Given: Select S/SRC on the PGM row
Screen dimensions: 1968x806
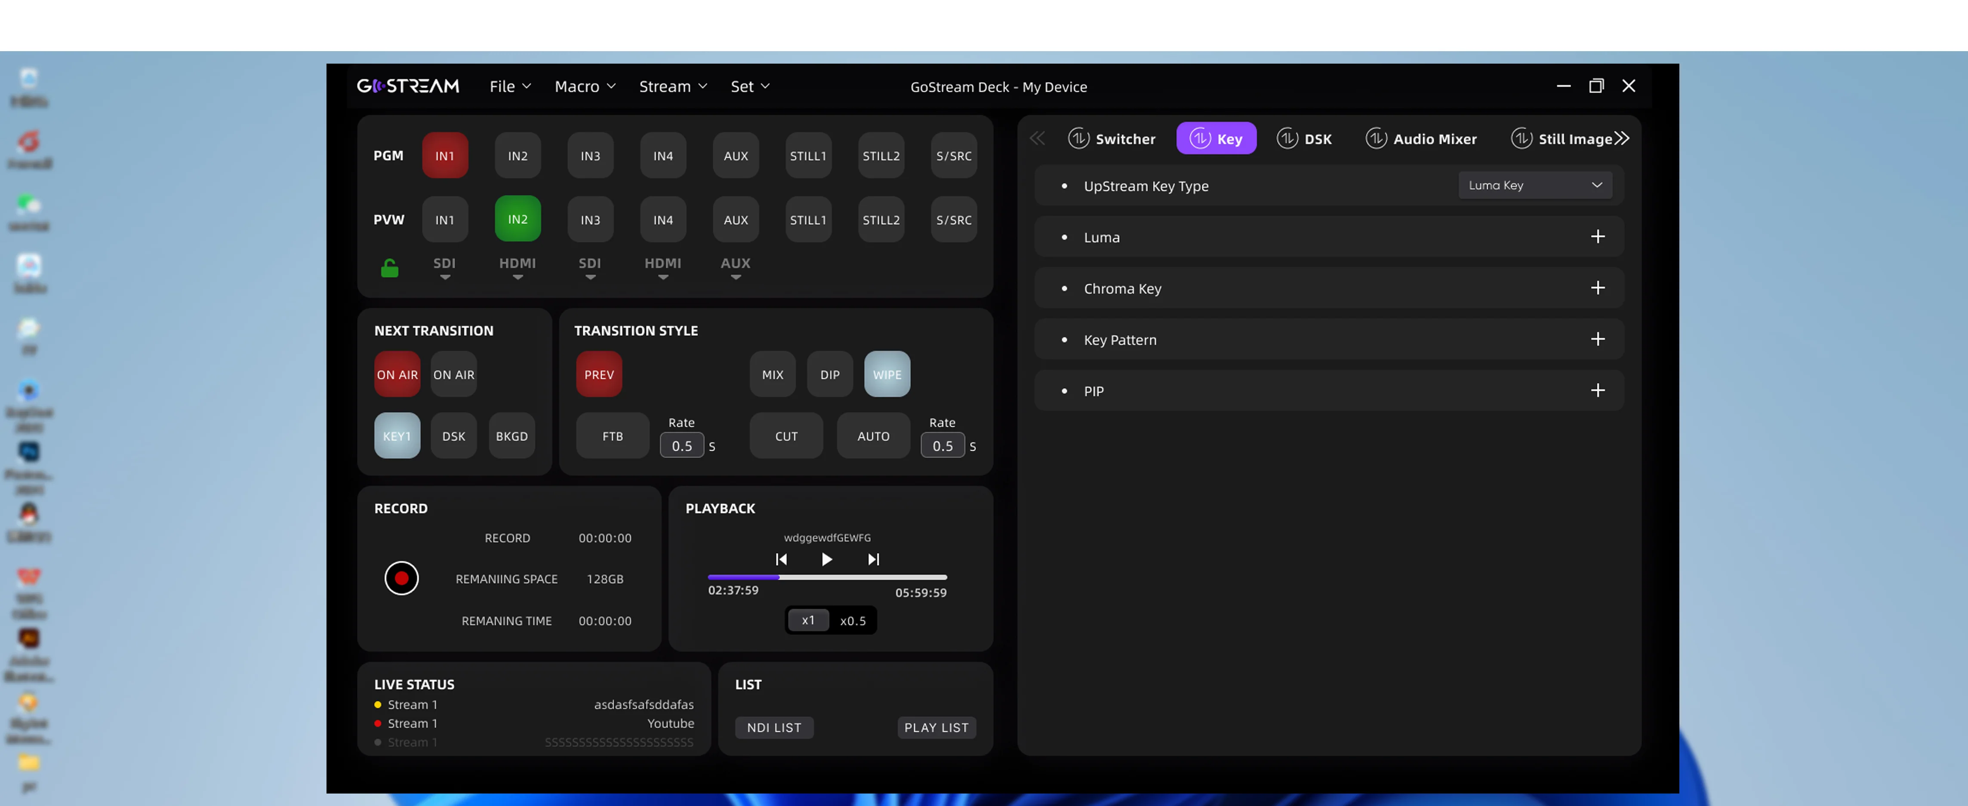Looking at the screenshot, I should click(953, 155).
